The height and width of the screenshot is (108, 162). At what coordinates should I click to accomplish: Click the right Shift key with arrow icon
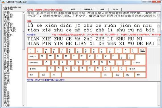click(136, 69)
